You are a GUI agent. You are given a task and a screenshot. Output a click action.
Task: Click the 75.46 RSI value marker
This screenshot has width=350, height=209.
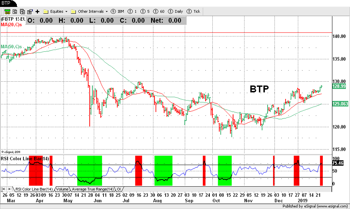tap(338, 163)
